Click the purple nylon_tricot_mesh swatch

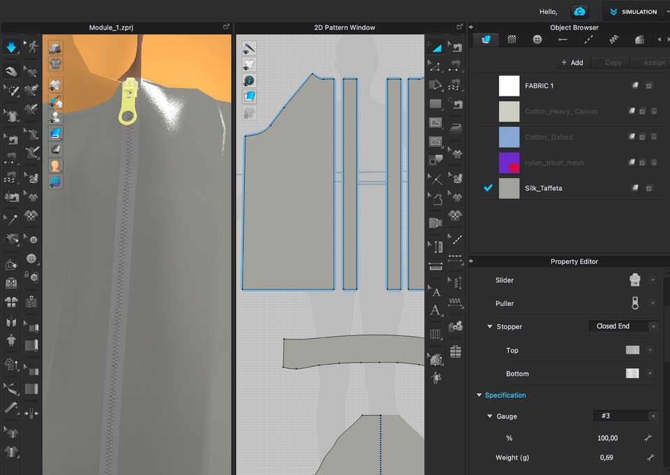tap(509, 163)
